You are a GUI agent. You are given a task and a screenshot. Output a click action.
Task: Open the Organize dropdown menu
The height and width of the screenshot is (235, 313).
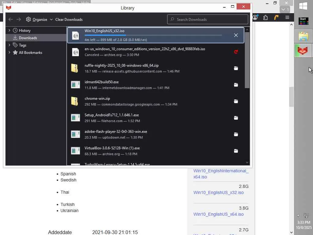click(x=39, y=19)
